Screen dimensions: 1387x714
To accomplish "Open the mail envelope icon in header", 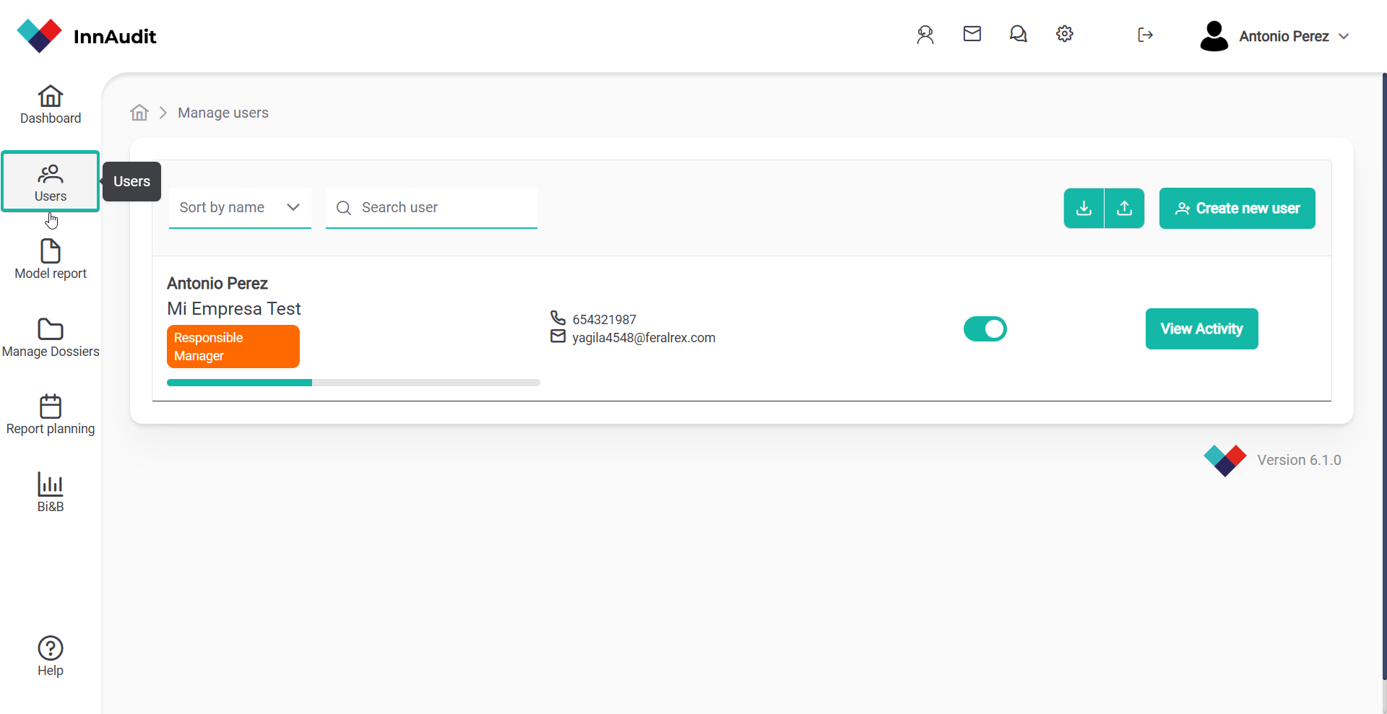I will 972,34.
